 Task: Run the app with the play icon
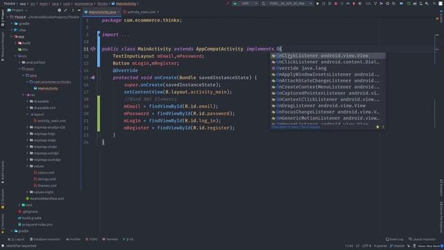click(318, 3)
